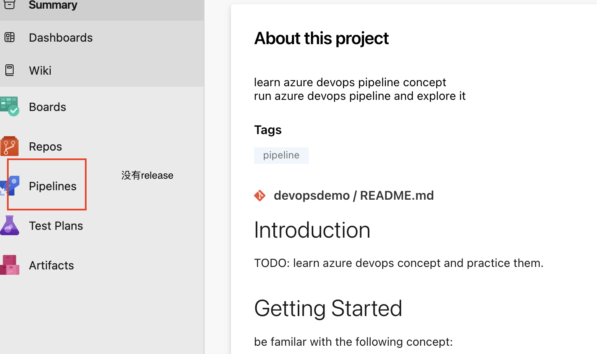Screen dimensions: 597x354
Task: Click the Repos branch icon
Action: 9,146
